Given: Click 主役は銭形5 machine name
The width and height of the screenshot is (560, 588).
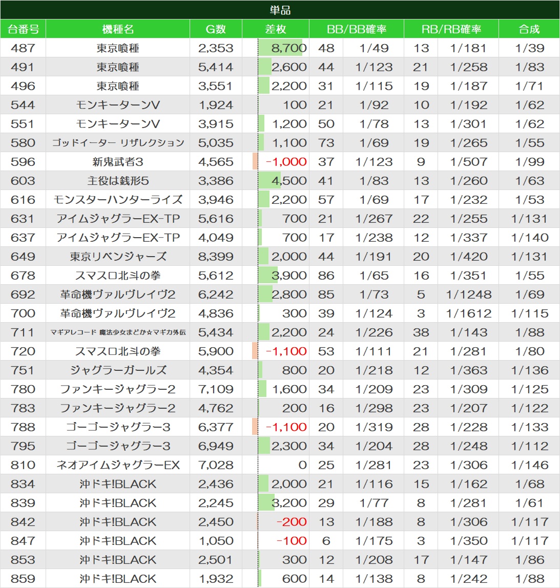Looking at the screenshot, I should click(x=118, y=181).
